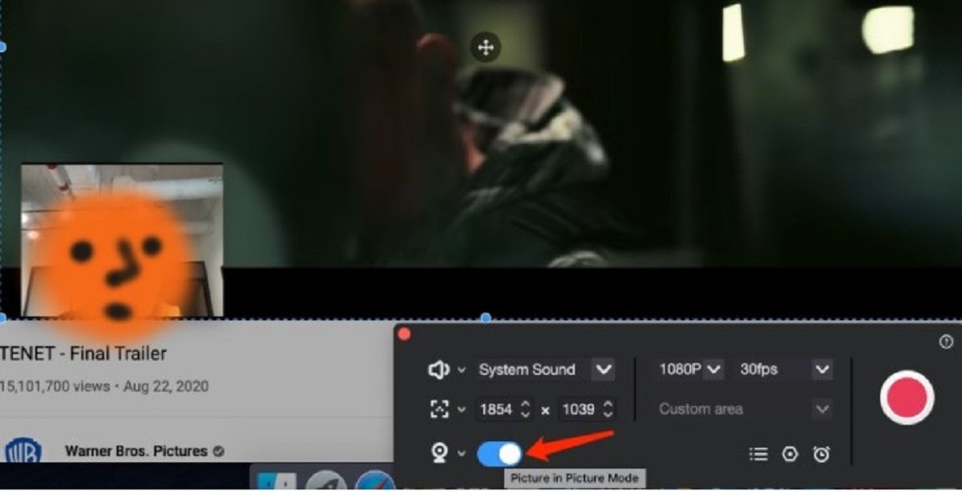Viewport: 962px width, 492px height.
Task: Click the stepper on the 1854 width field
Action: (x=526, y=409)
